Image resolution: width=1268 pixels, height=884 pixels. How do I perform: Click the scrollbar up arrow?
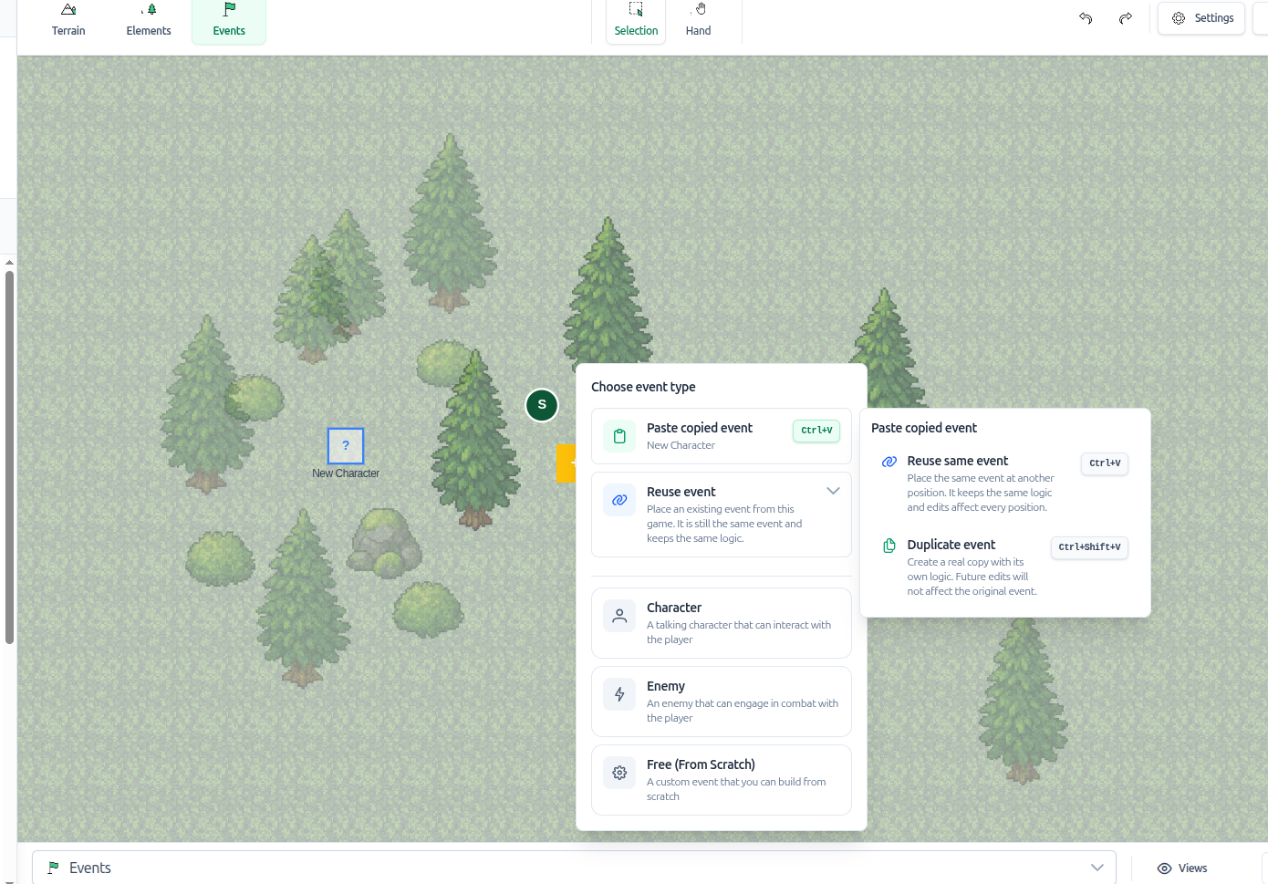(9, 263)
